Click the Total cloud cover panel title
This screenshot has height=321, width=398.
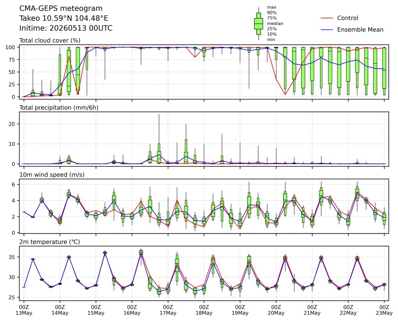[x=50, y=41]
